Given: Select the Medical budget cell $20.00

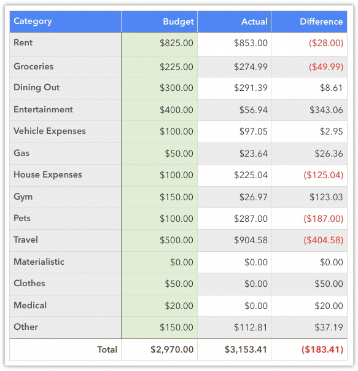Looking at the screenshot, I should (159, 306).
